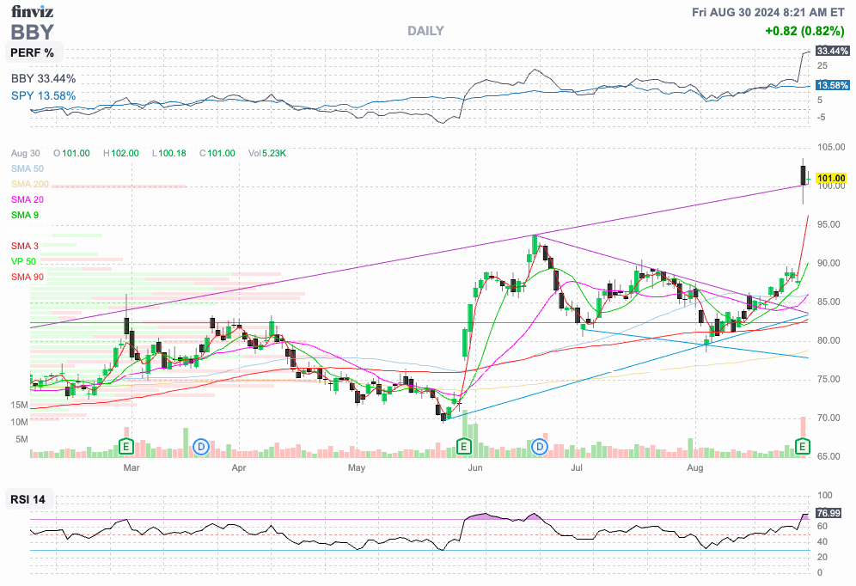Click the 10M volume axis label
Viewport: 856px width, 586px height.
click(19, 422)
